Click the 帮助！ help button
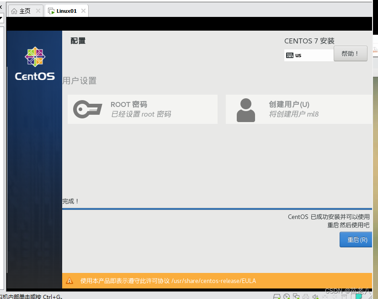 351,53
